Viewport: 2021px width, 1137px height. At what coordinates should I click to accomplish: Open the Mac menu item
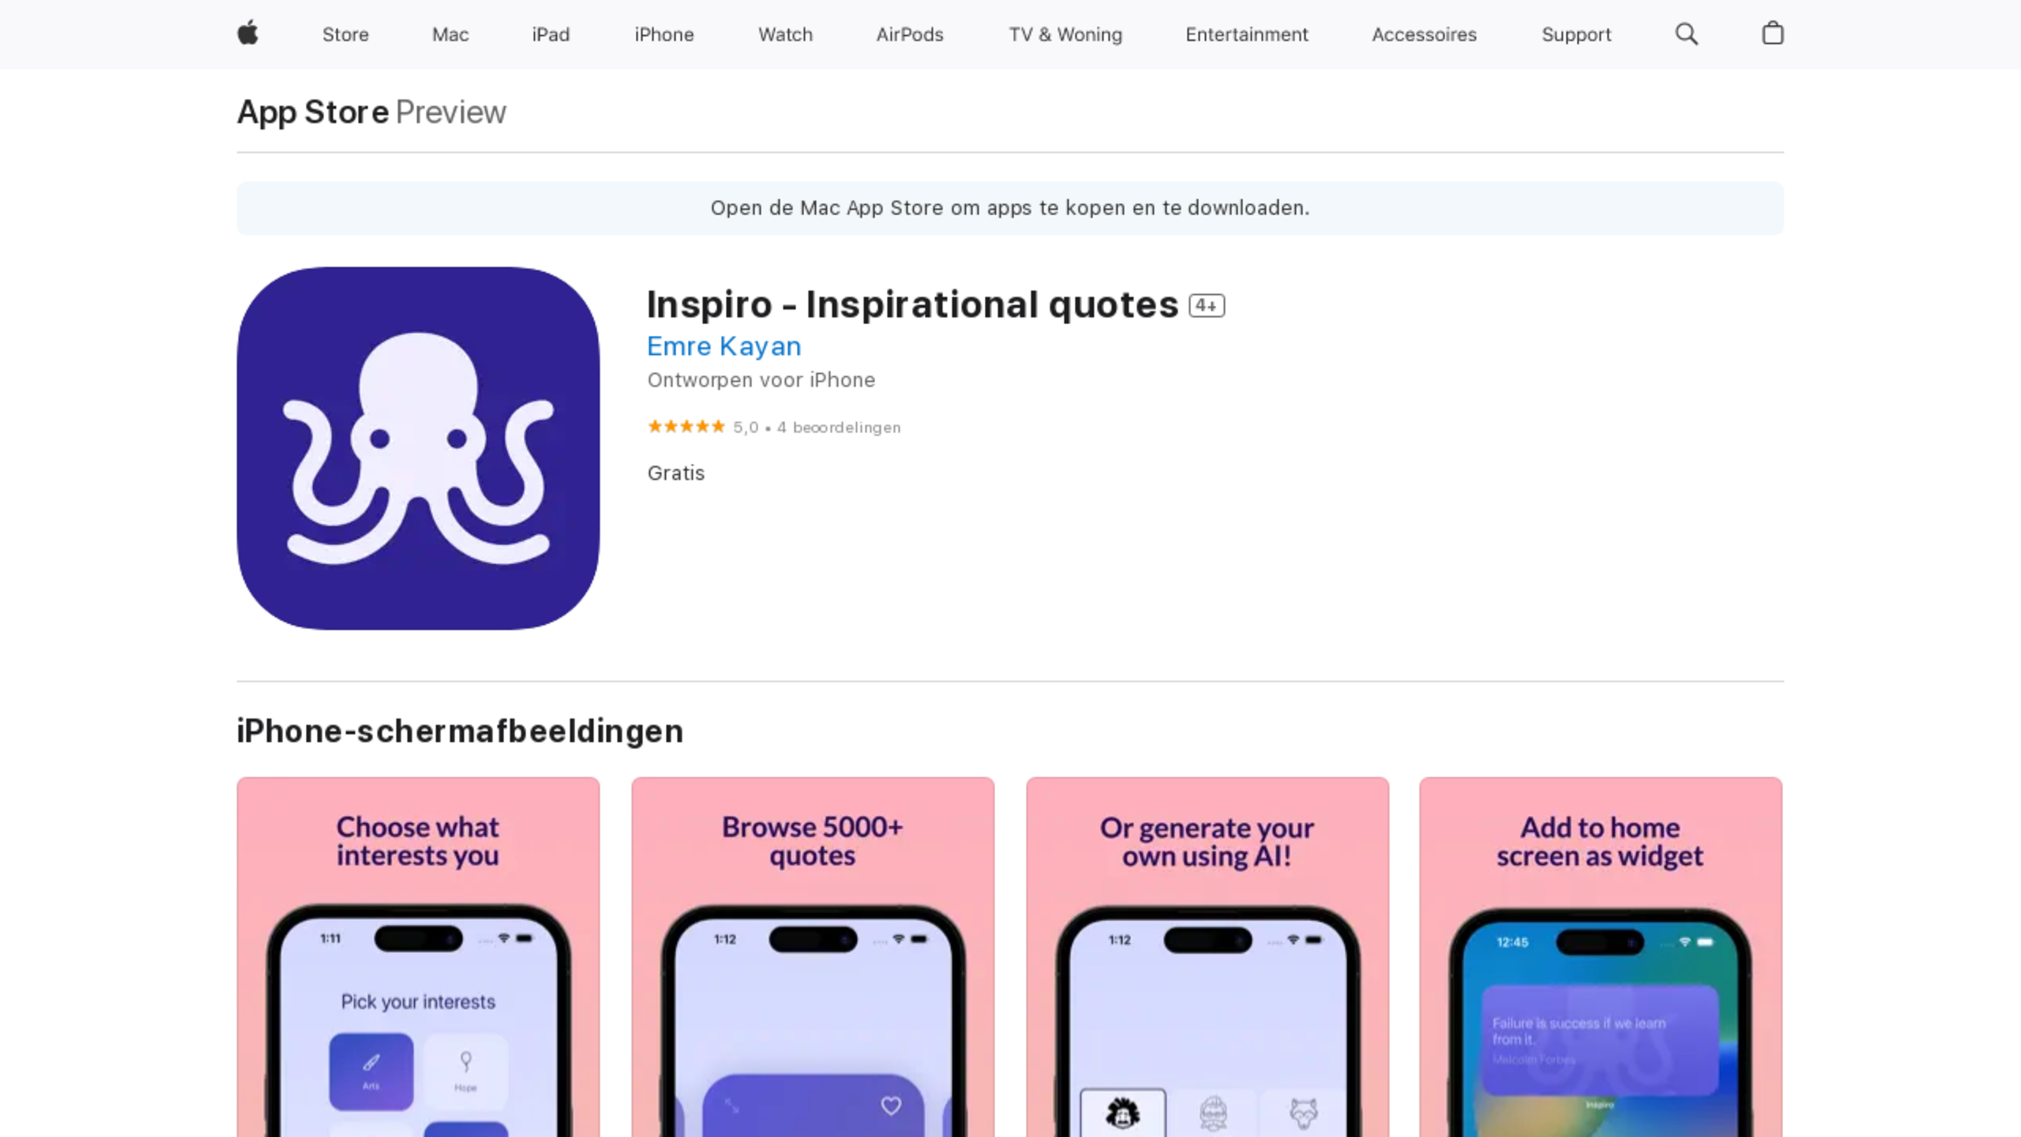451,35
